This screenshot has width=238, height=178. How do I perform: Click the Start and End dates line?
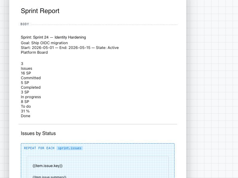[x=70, y=48]
